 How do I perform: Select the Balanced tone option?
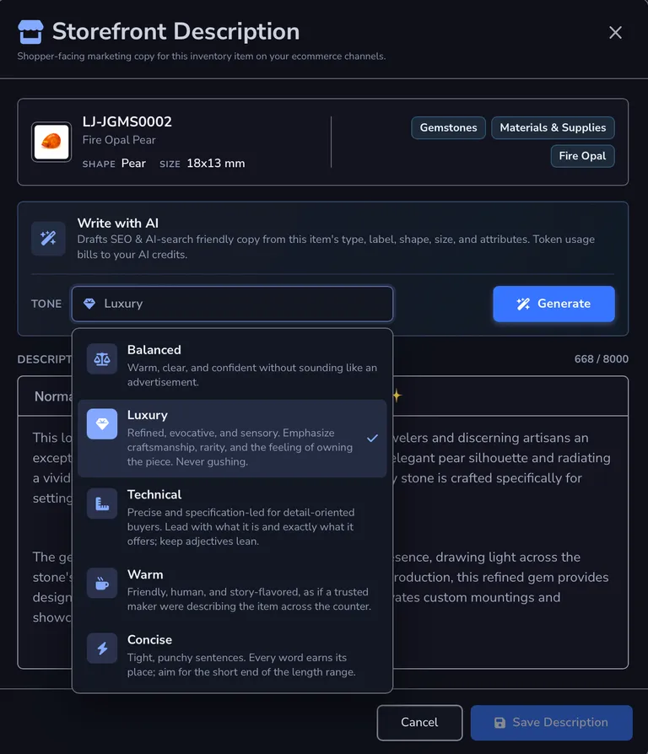tap(232, 365)
